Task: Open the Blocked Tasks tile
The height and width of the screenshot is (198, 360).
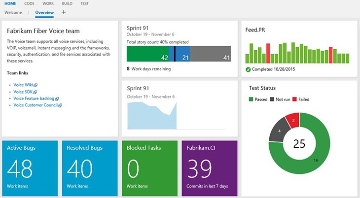Action: click(x=150, y=168)
